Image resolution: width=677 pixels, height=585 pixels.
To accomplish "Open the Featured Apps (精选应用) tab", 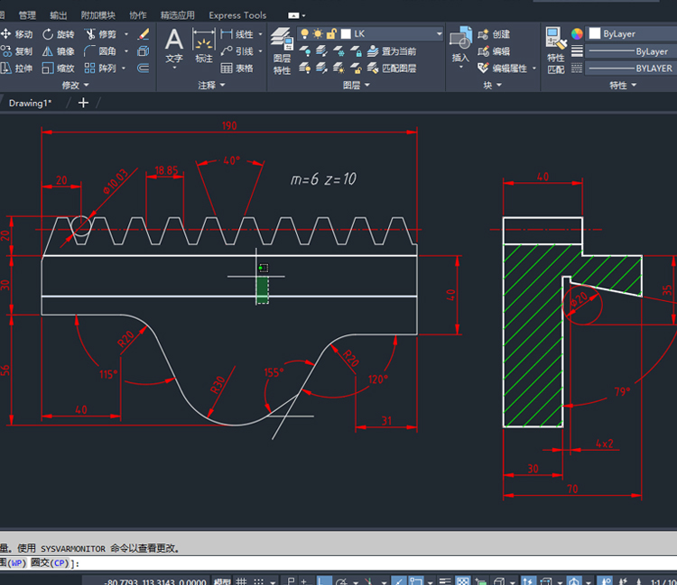I will click(178, 15).
